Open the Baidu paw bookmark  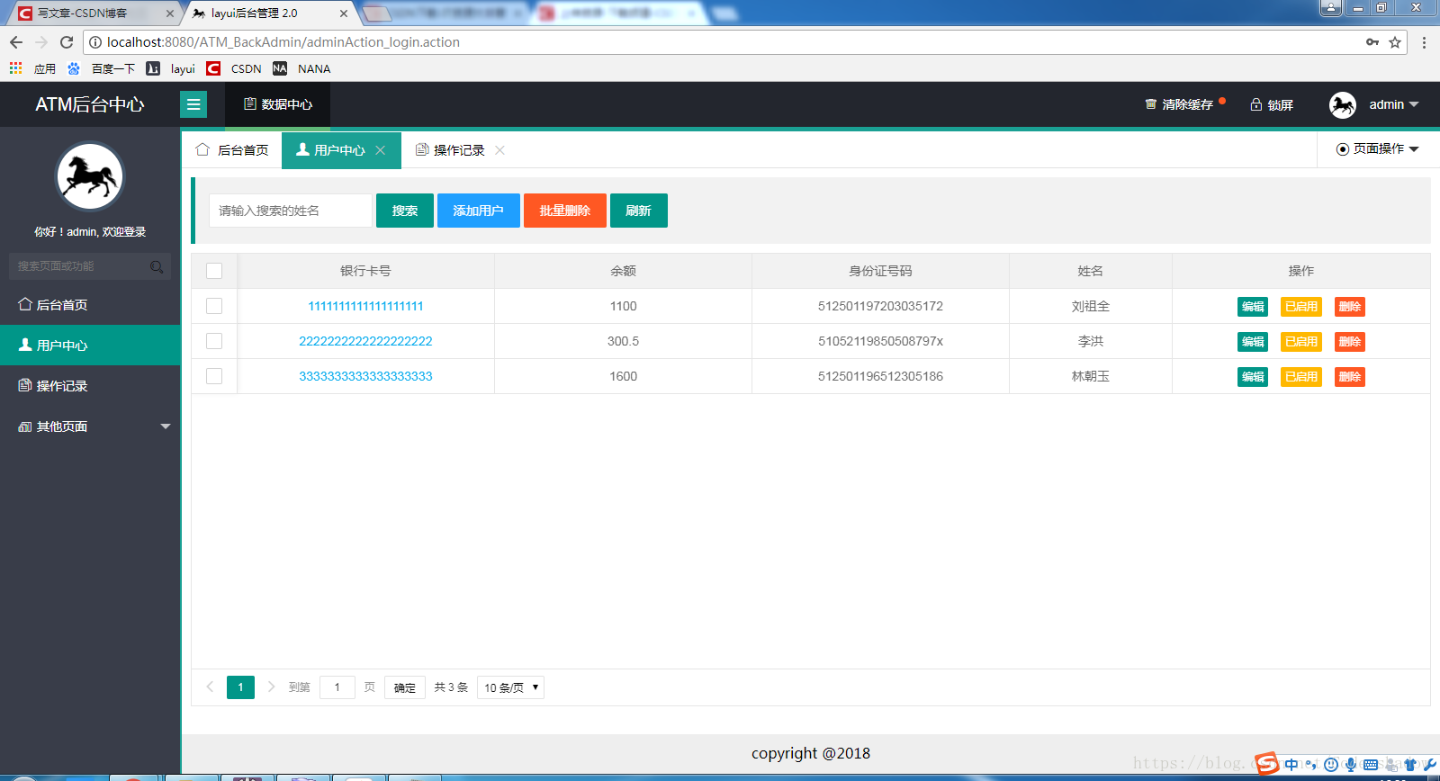[x=74, y=68]
